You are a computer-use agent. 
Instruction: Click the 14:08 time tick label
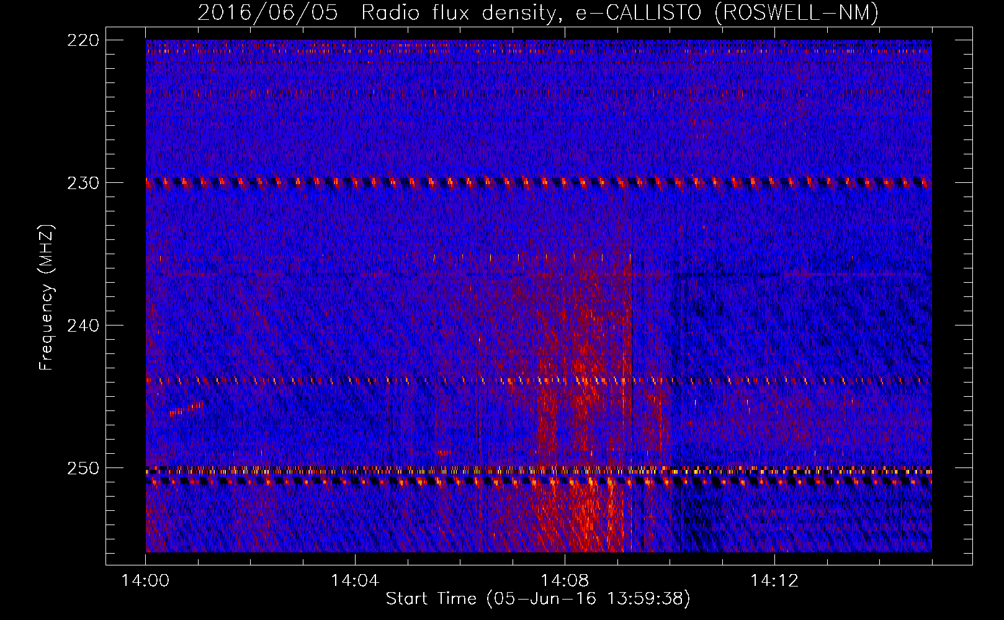565,581
